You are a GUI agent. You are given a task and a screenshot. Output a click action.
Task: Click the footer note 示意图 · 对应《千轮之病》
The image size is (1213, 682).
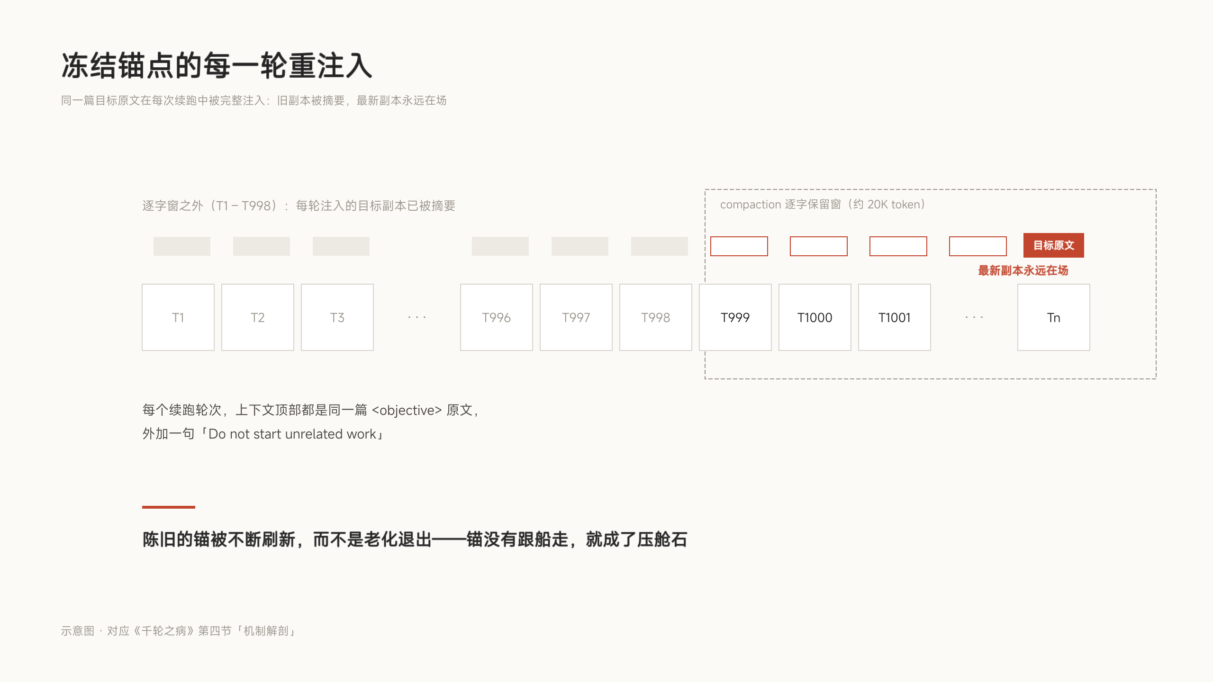[x=179, y=631]
